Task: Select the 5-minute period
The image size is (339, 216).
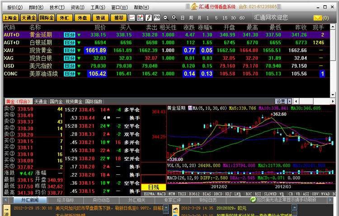Action: point(216,18)
